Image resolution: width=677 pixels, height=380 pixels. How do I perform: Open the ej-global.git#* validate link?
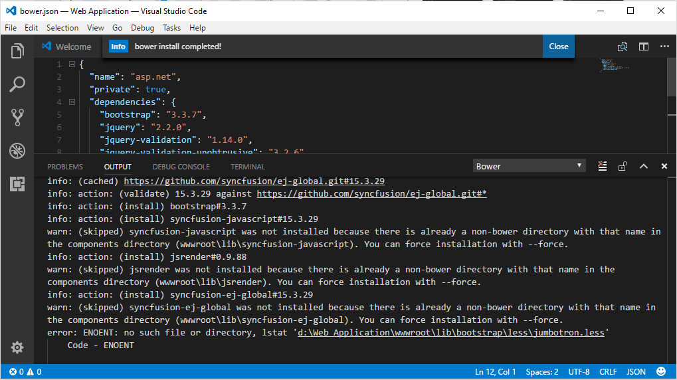point(372,193)
